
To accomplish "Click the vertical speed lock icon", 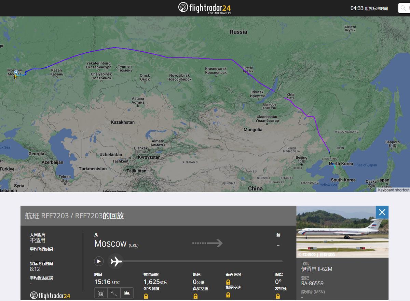I will click(x=228, y=282).
